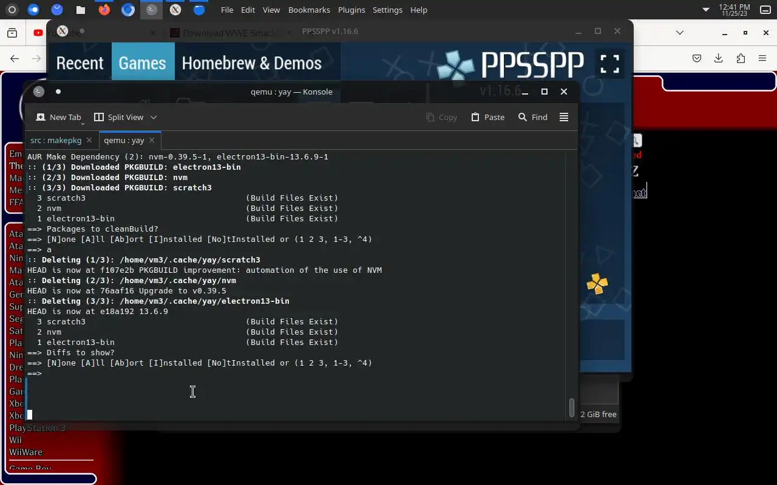Click the yellow PSP game icon in PPSSPP
The height and width of the screenshot is (485, 777).
[x=597, y=284]
